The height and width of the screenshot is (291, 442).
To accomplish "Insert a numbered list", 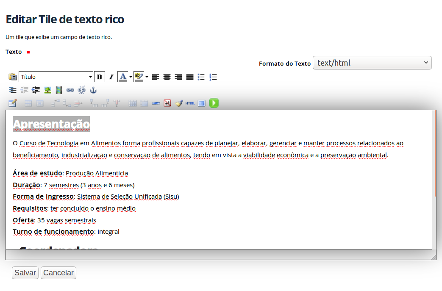I will point(213,77).
